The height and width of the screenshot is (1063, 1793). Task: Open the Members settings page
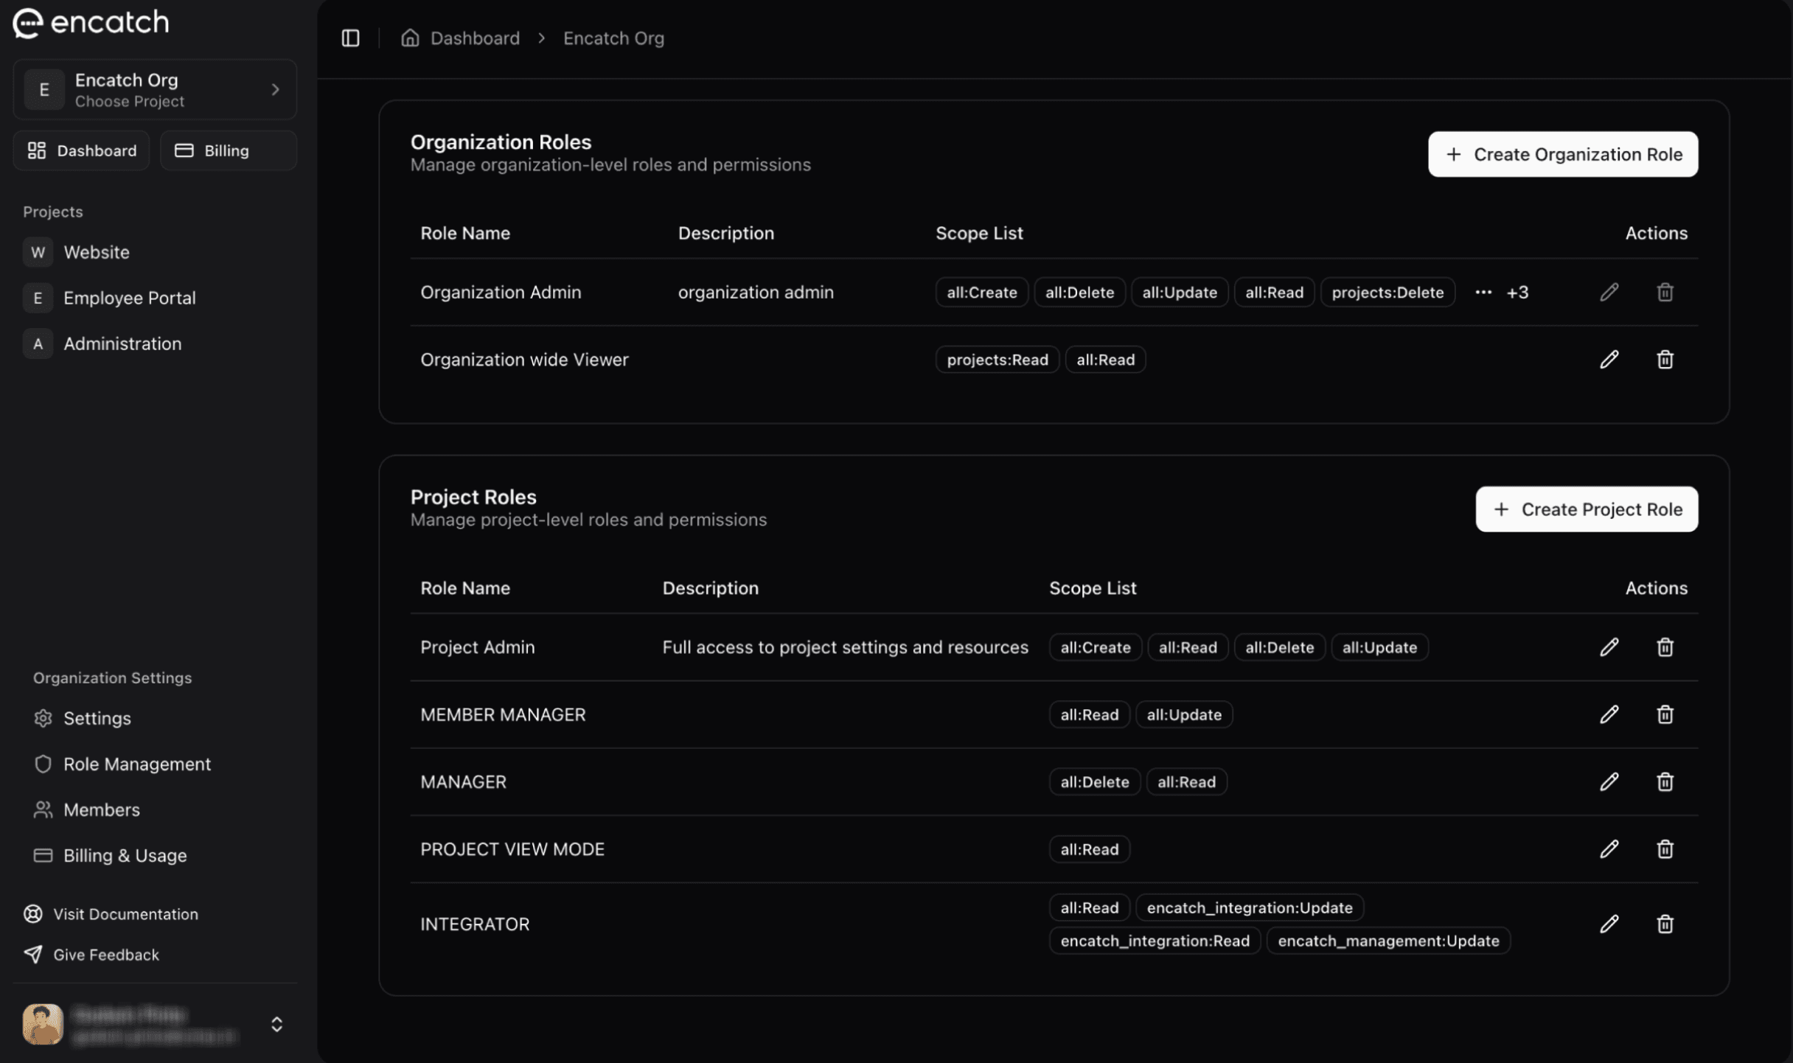tap(101, 809)
